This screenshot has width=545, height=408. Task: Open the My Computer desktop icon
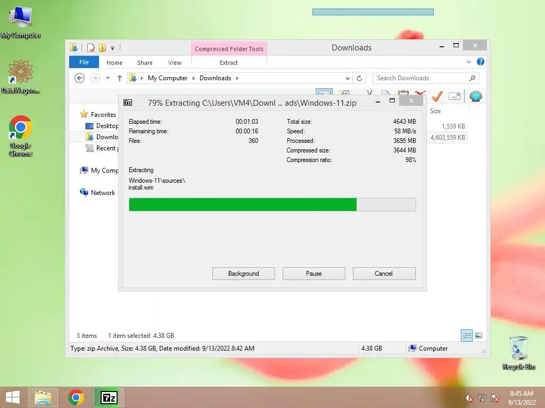coord(21,22)
